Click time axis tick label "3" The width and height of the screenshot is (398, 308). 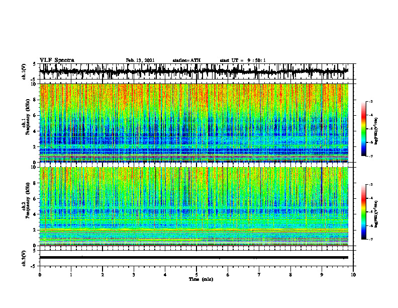point(134,275)
